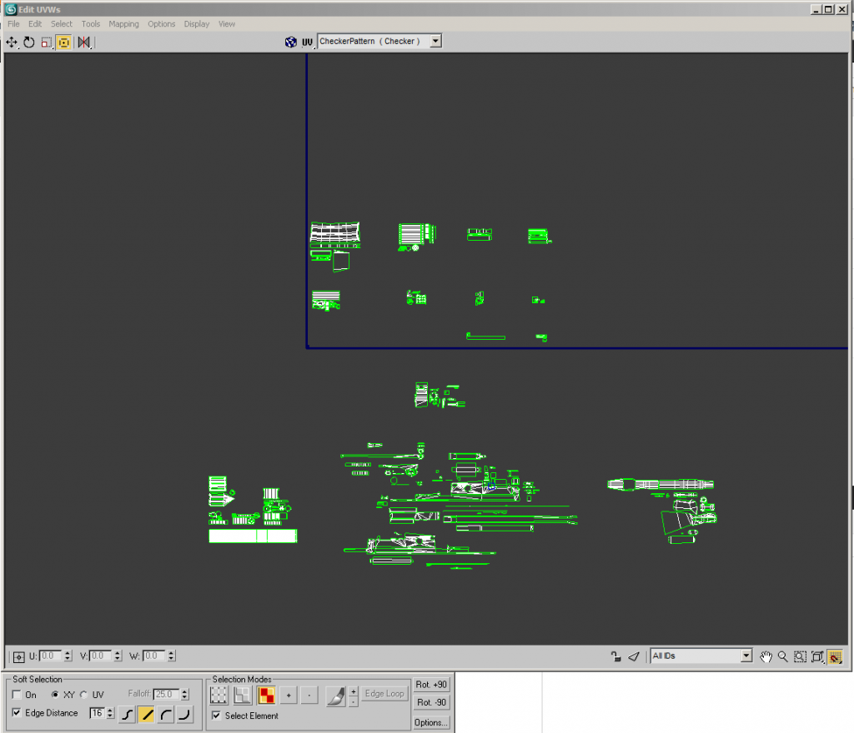This screenshot has height=733, width=854.
Task: Click the Rot. +90 button
Action: (x=432, y=685)
